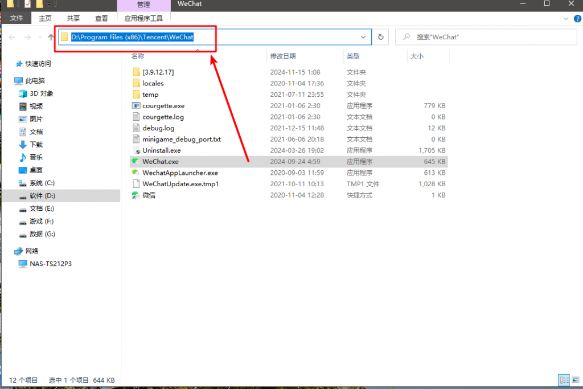The image size is (583, 389).
Task: Open the 应用程序工具 tab
Action: point(143,18)
